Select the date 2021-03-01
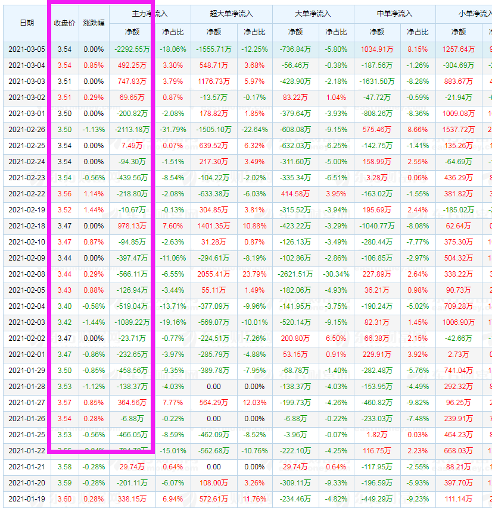Image resolution: width=492 pixels, height=508 pixels. point(27,114)
